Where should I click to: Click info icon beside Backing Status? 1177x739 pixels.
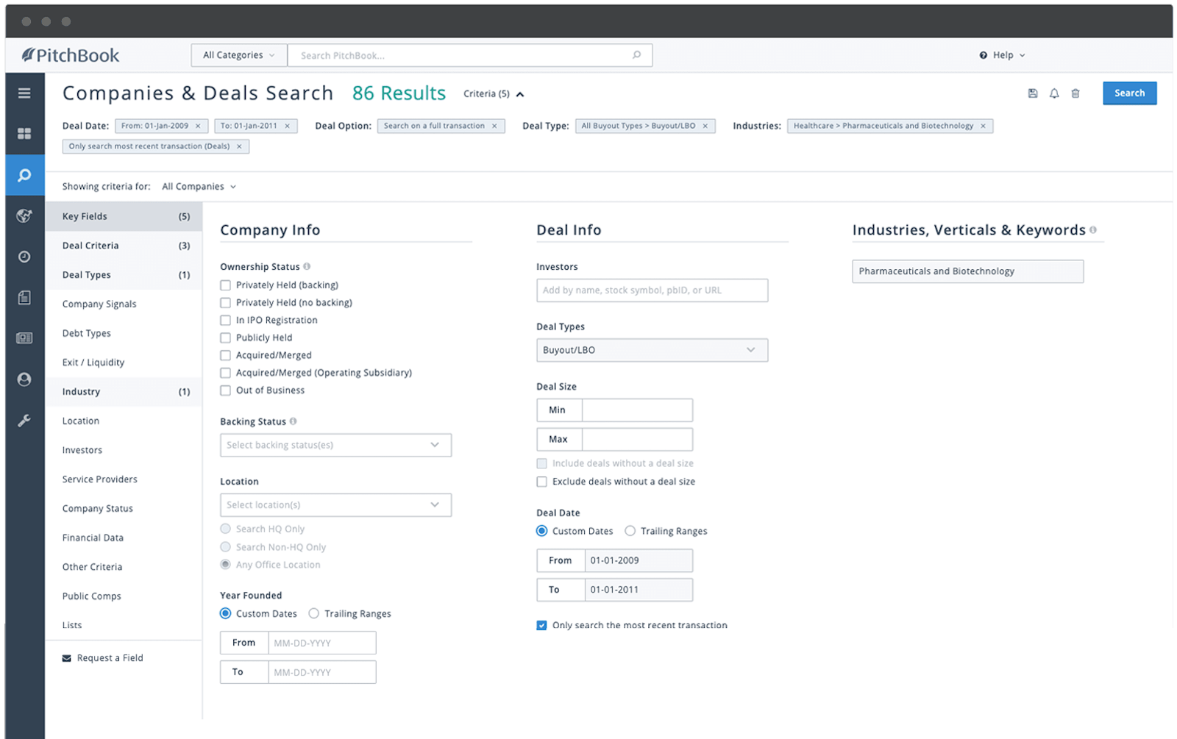[x=293, y=421]
